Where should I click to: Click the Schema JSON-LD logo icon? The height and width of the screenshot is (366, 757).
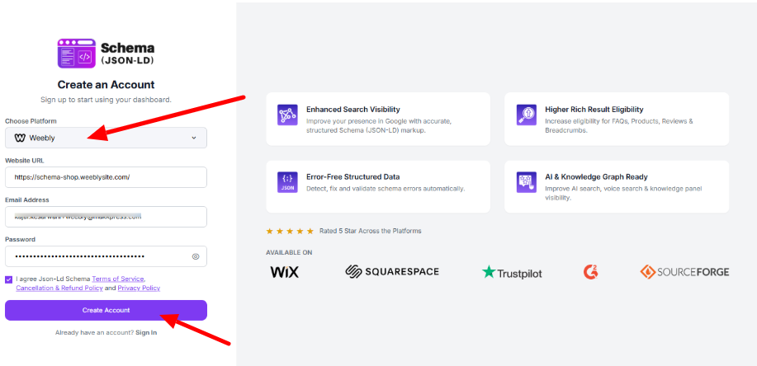[76, 53]
